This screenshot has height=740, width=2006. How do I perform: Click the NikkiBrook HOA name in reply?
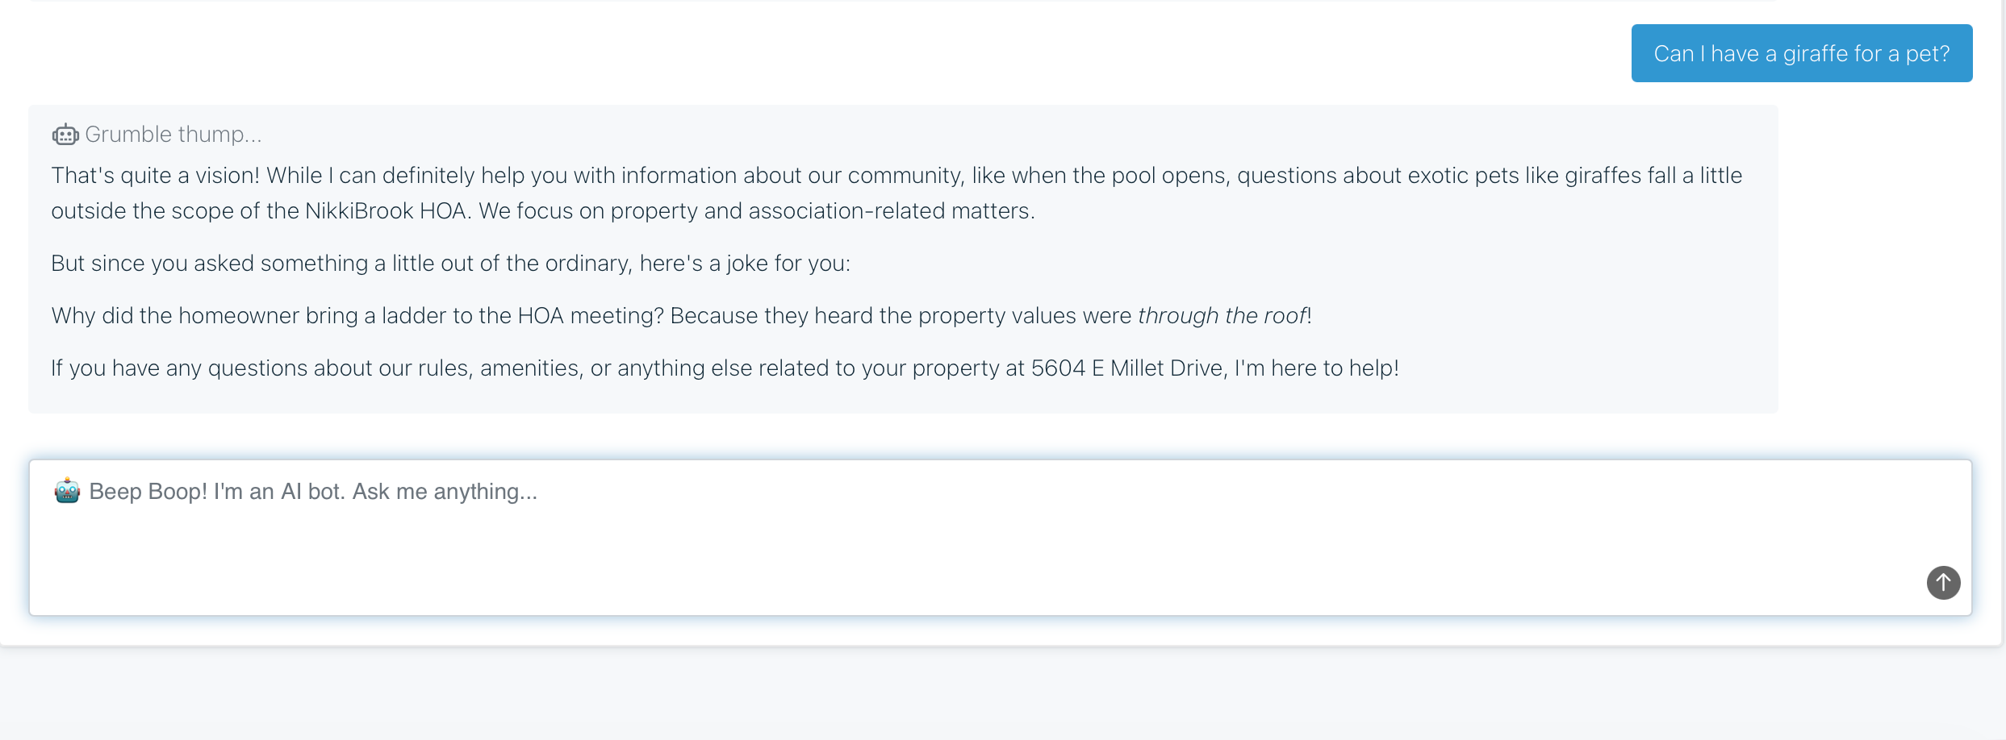386,211
